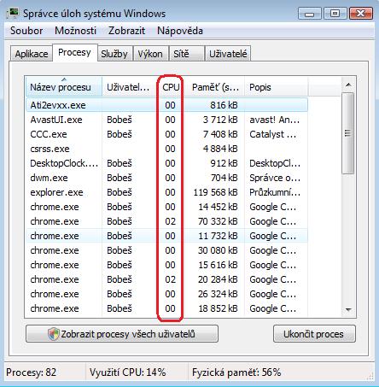Select chrome.exe using 15 616 kB
Image resolution: width=379 pixels, height=387 pixels.
(x=166, y=265)
